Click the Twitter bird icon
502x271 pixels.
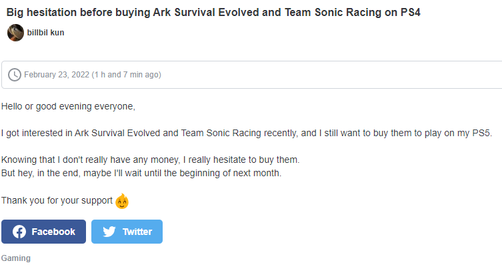109,232
